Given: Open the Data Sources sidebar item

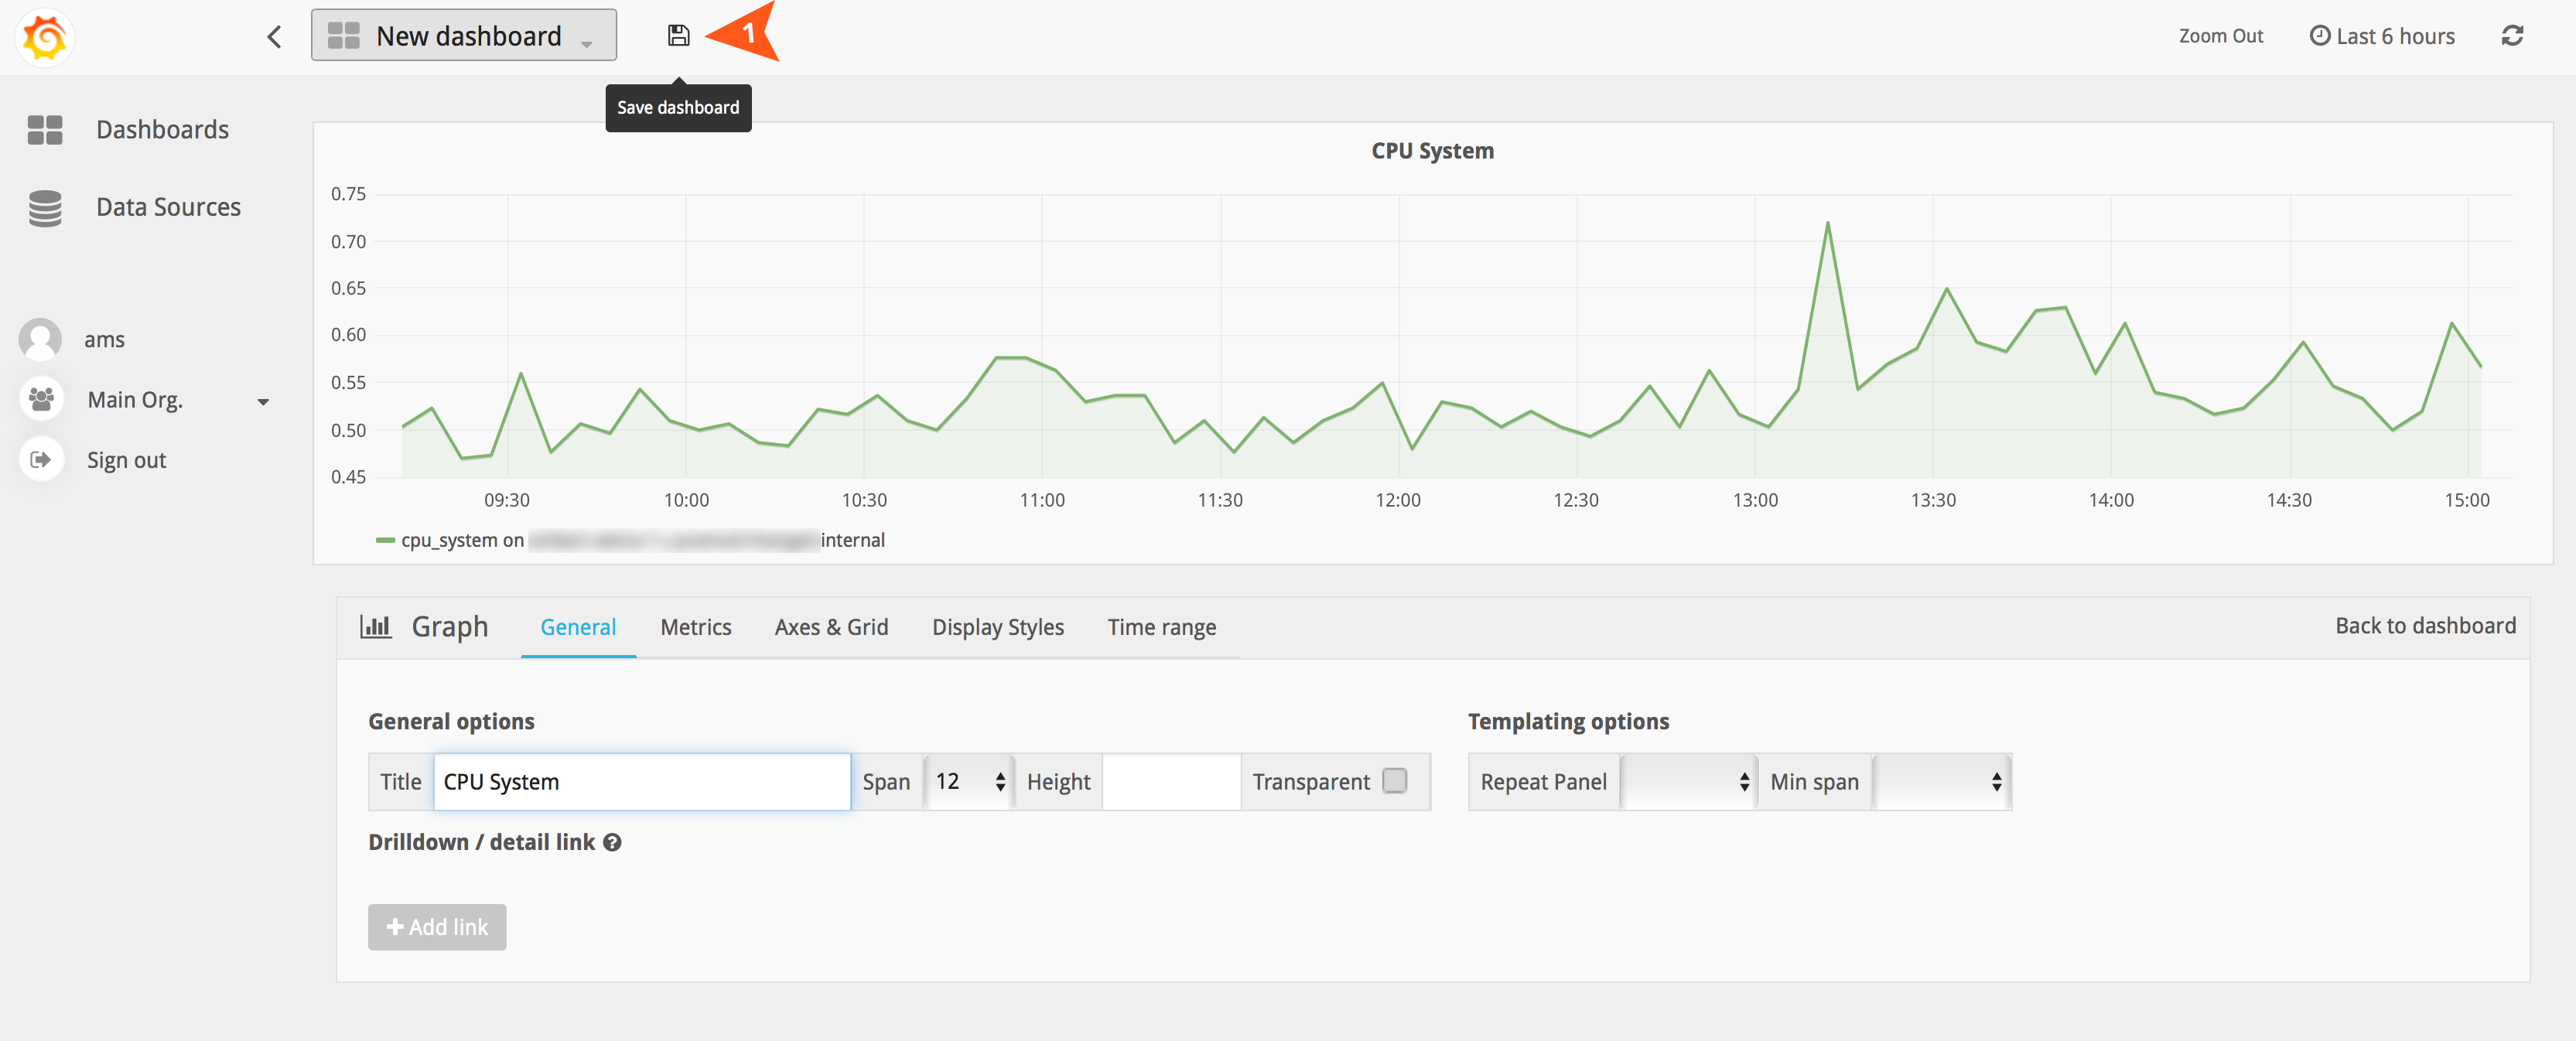Looking at the screenshot, I should click(167, 207).
